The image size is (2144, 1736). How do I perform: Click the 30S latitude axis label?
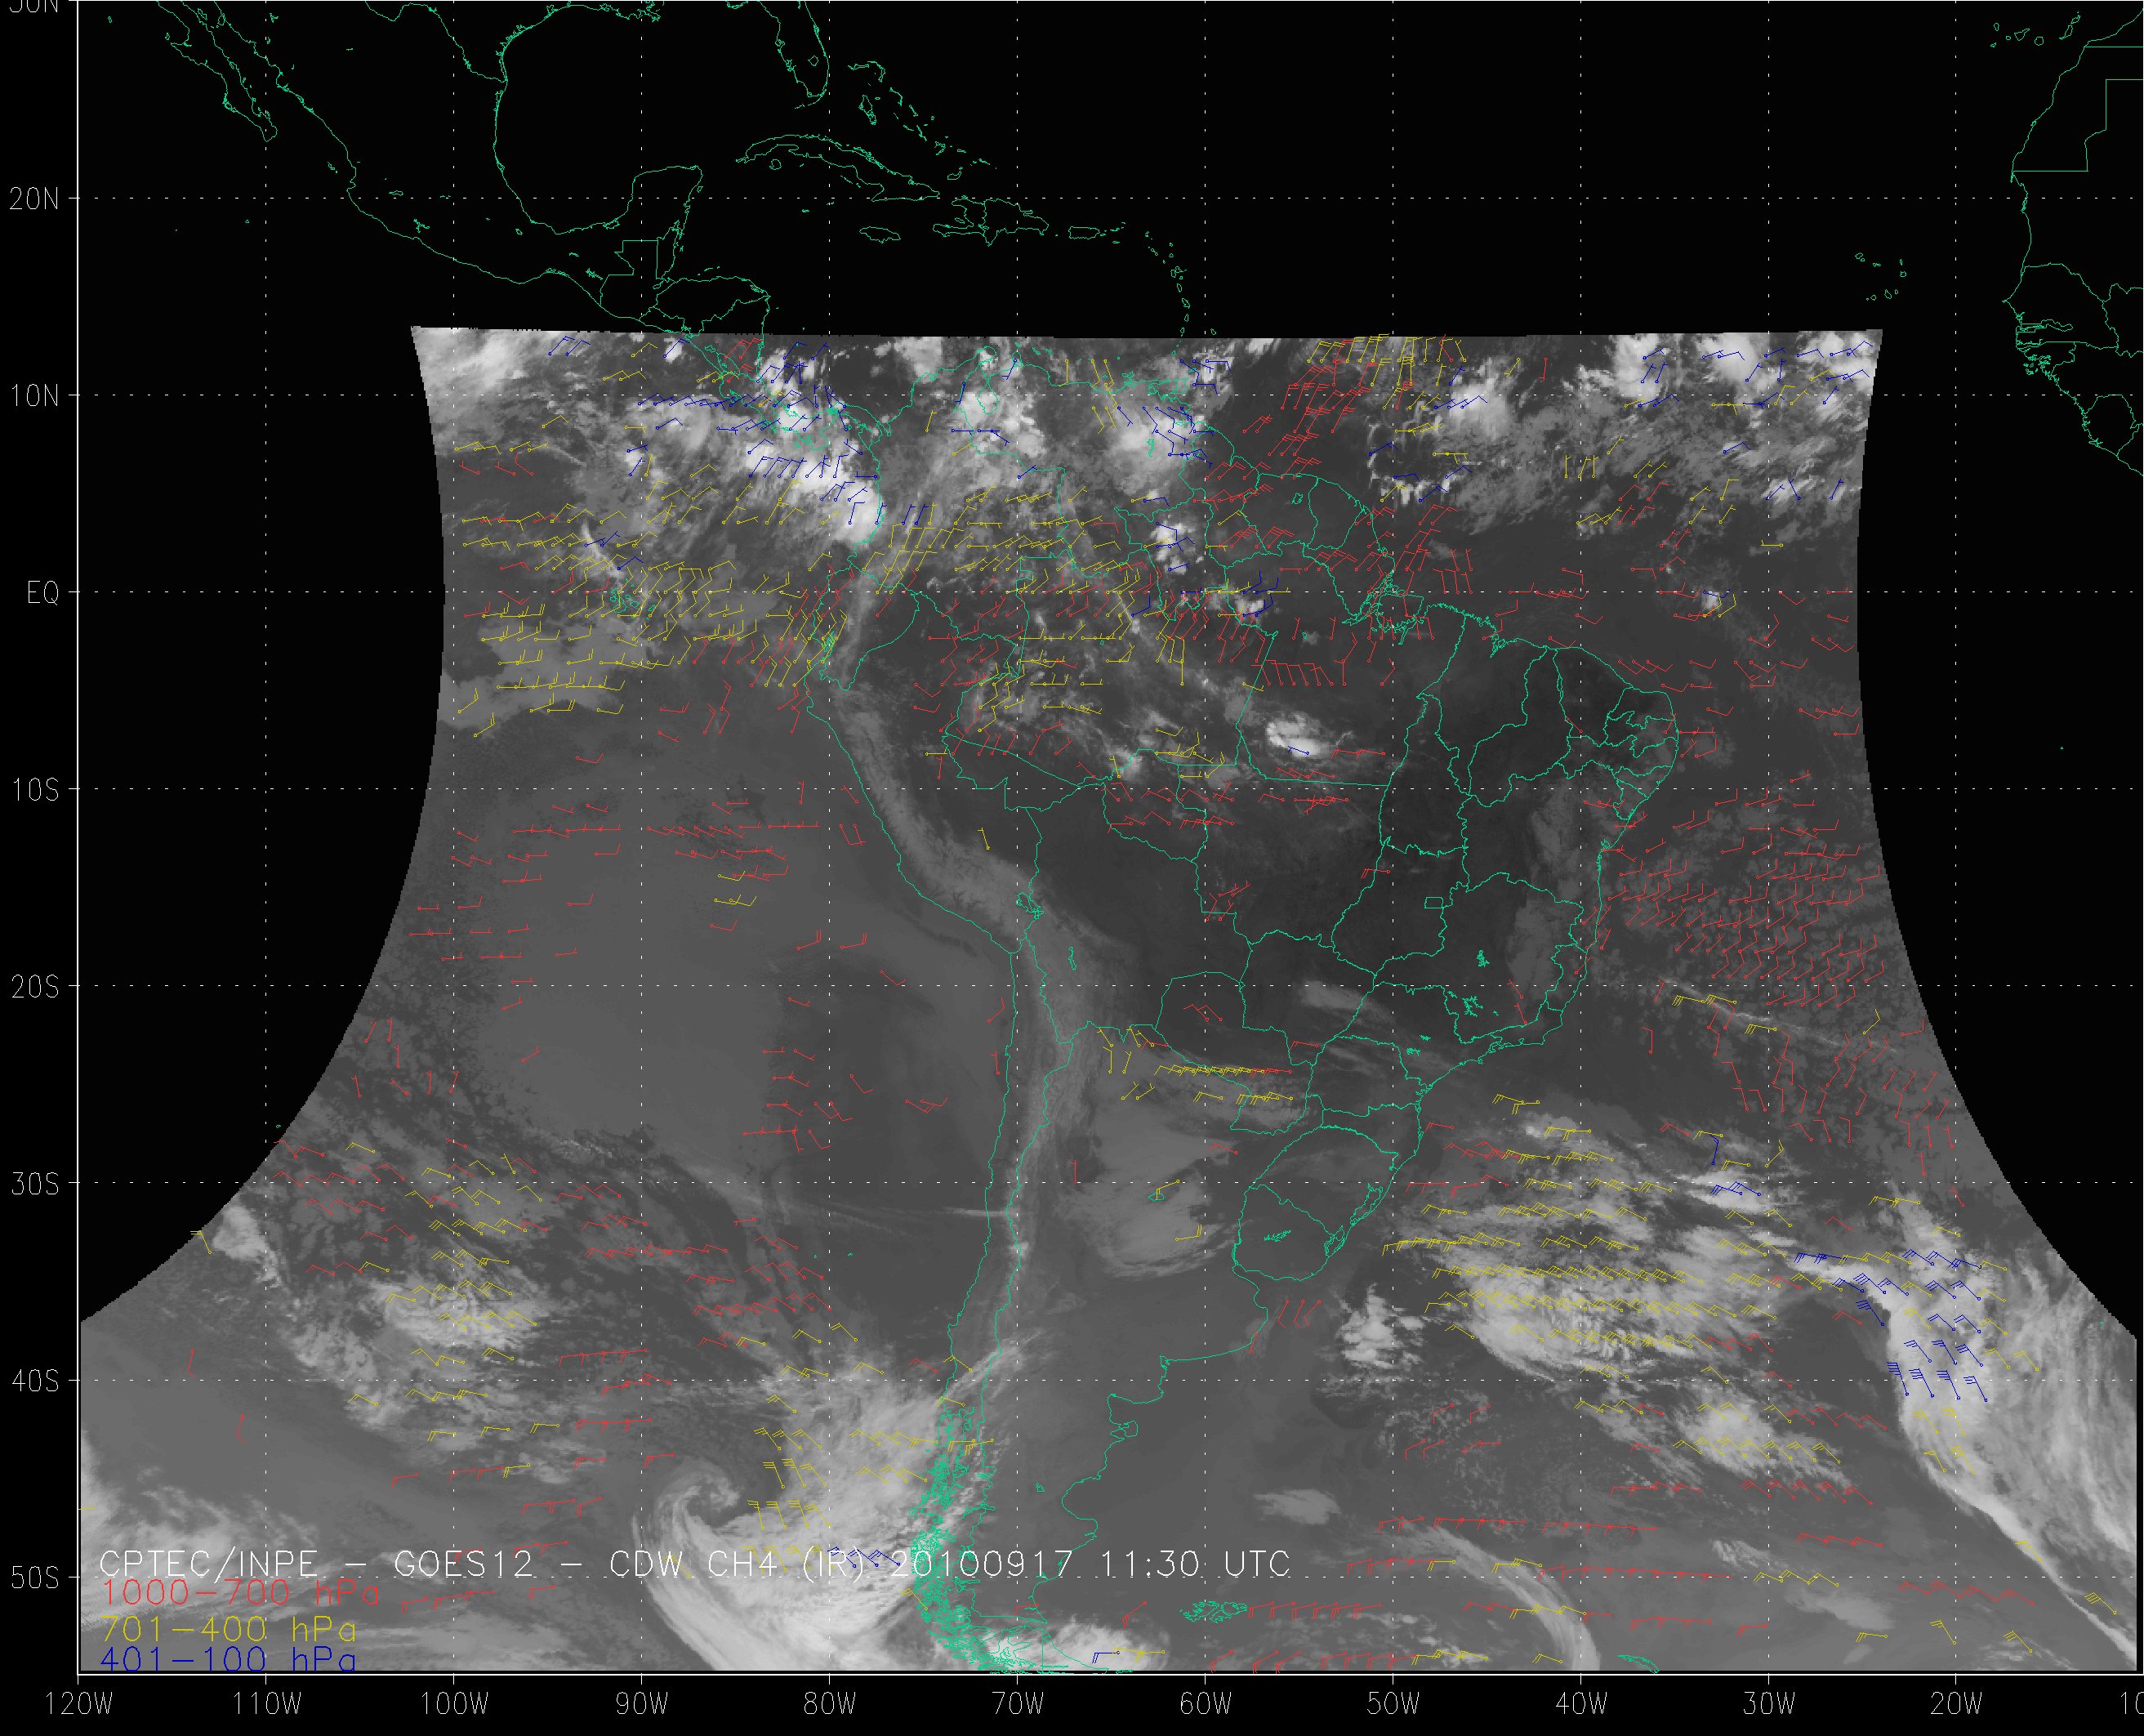click(x=34, y=1184)
